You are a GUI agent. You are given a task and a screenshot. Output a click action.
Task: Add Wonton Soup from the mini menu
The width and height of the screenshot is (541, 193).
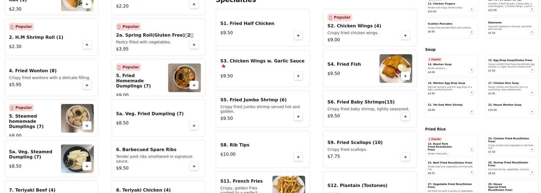pyautogui.click(x=471, y=70)
